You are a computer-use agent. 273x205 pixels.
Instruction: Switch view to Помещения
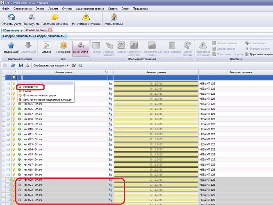point(64,48)
